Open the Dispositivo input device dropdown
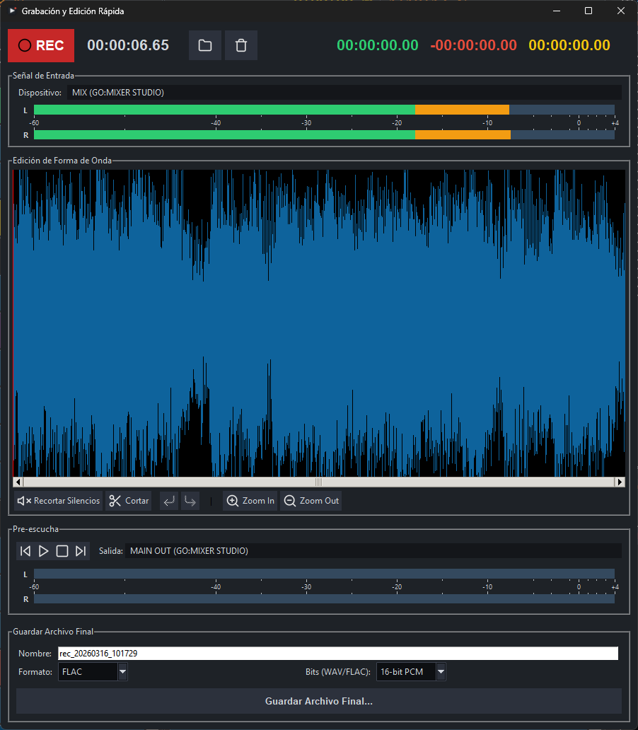This screenshot has height=730, width=638. 344,93
